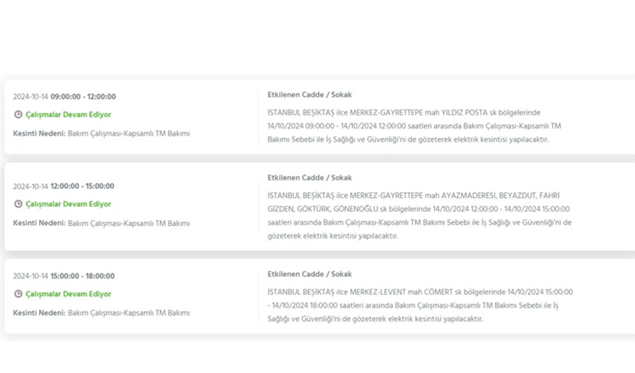This screenshot has height=373, width=635.
Task: Select the 09:00:00 - 12:00:00 time range text
Action: pyautogui.click(x=83, y=97)
